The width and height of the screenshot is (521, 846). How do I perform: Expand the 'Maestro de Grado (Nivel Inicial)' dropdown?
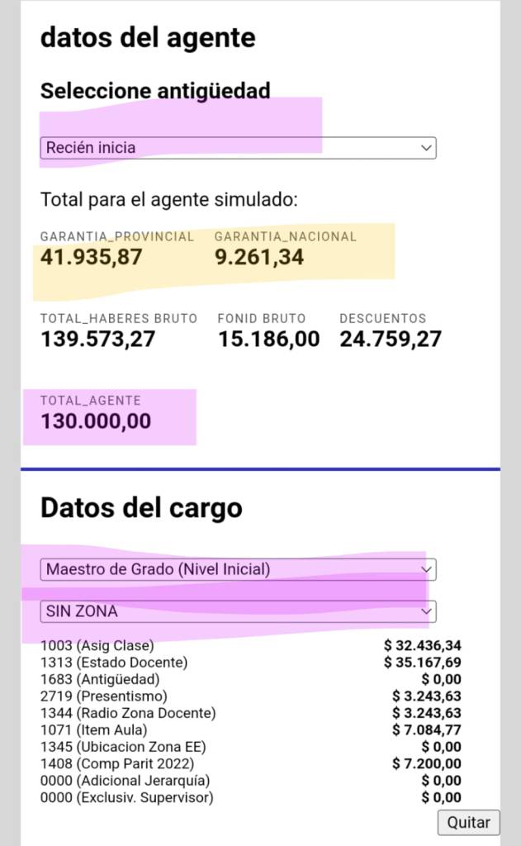tap(238, 569)
